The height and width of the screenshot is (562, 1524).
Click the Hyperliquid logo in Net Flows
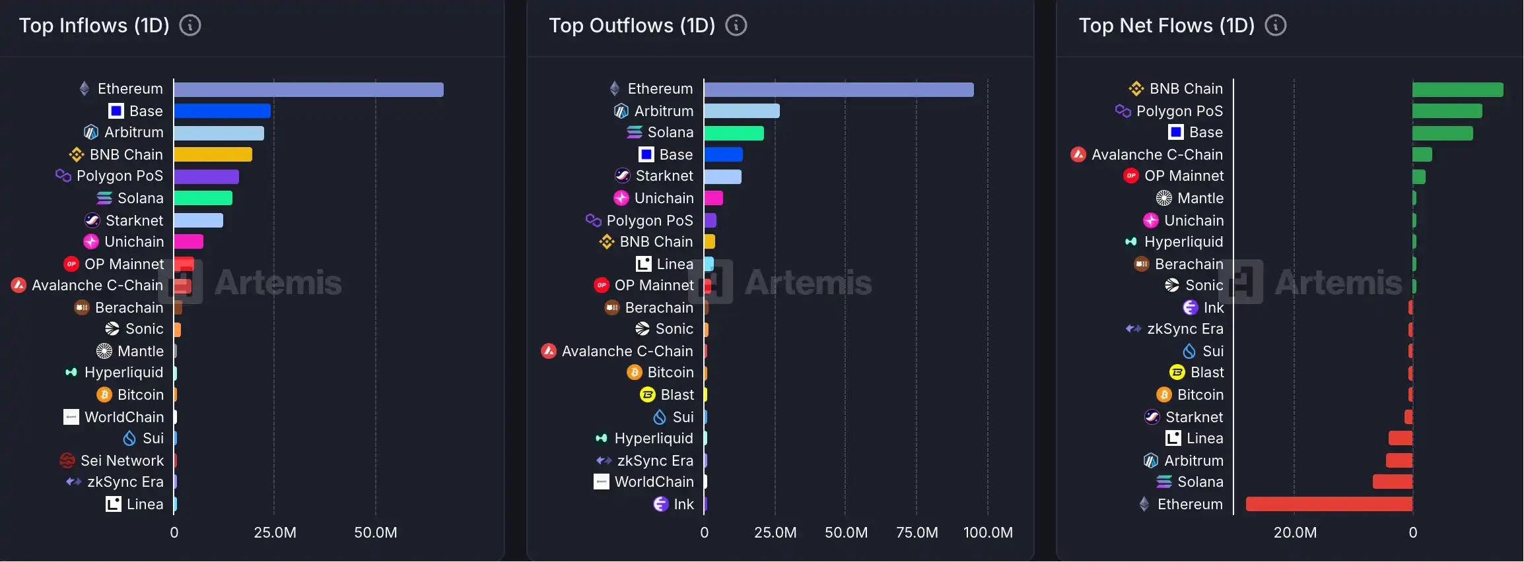(x=1131, y=242)
